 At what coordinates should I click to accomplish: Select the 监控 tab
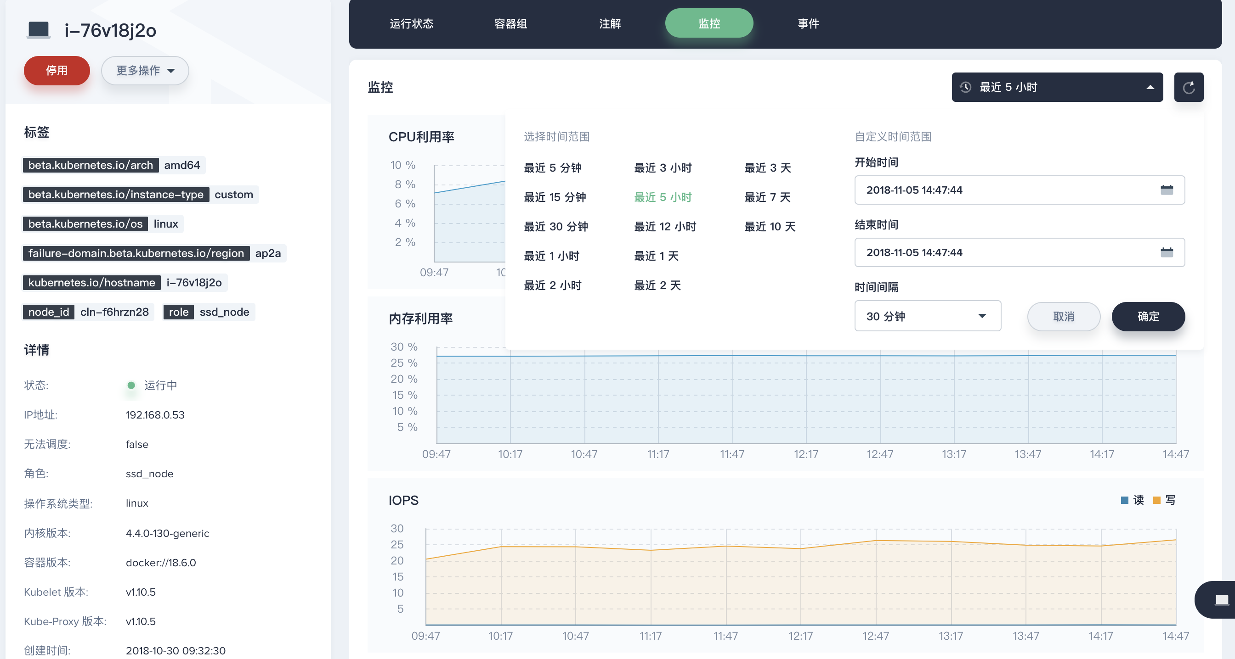click(709, 23)
